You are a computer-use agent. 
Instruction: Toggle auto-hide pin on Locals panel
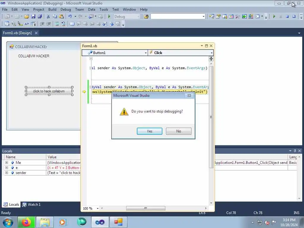pyautogui.click(x=295, y=151)
